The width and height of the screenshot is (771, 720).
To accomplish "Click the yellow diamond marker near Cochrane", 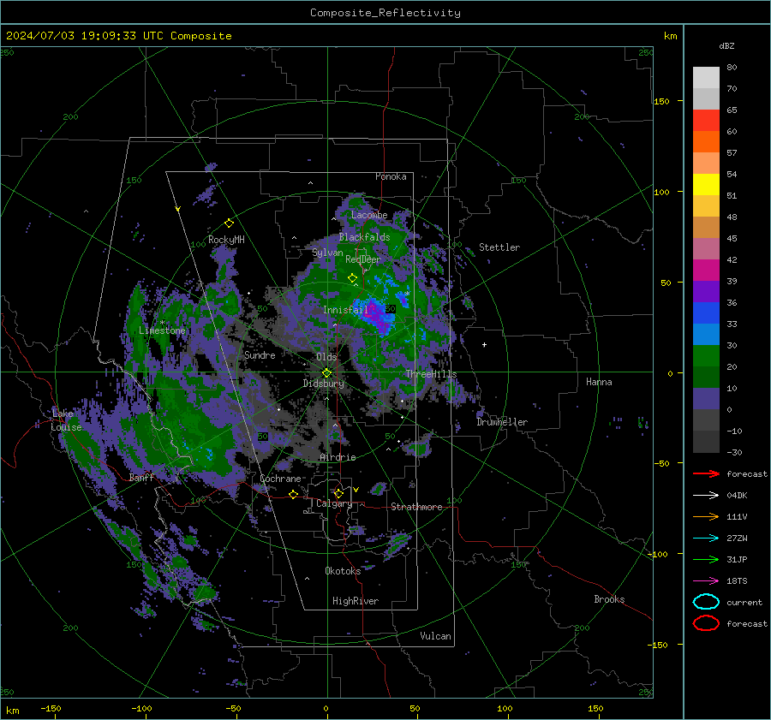I will click(294, 494).
